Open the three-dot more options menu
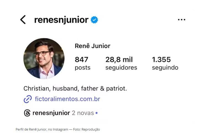 point(181,20)
